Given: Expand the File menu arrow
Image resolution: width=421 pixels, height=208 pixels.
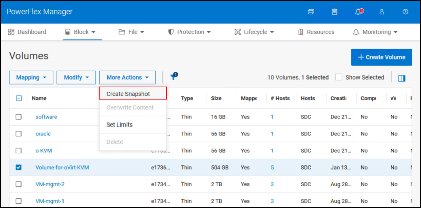Looking at the screenshot, I should 142,32.
